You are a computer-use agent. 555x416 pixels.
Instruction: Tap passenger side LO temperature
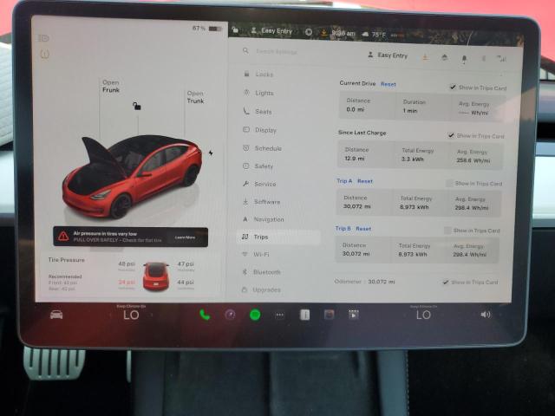tap(423, 315)
